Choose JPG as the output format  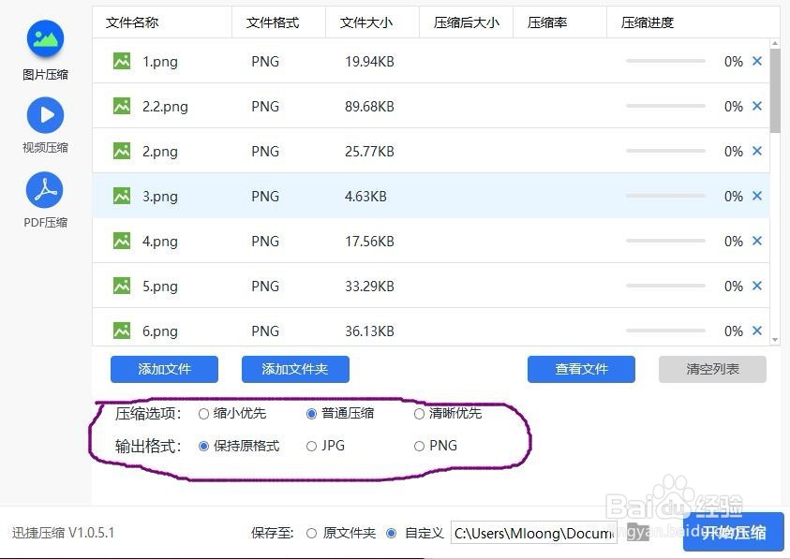tap(310, 446)
